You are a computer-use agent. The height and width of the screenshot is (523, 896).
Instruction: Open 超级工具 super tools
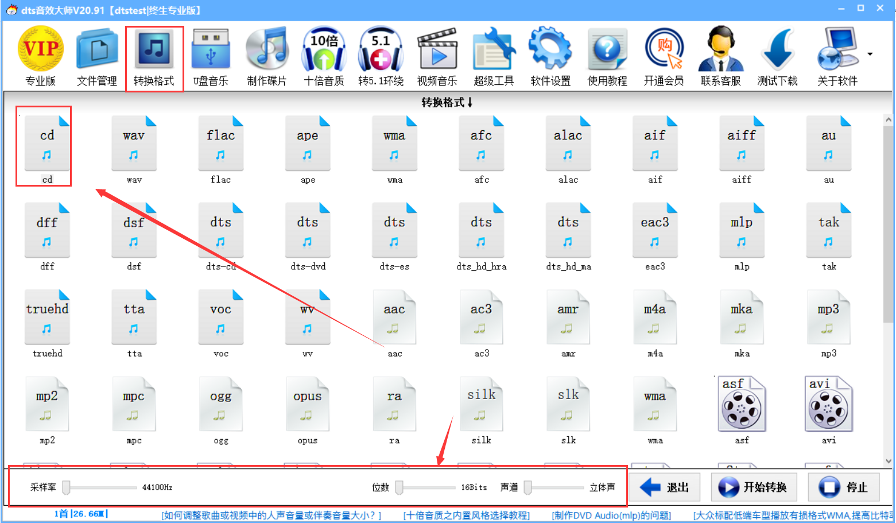coord(494,57)
